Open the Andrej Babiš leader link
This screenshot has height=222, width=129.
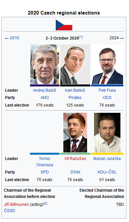pos(45,90)
